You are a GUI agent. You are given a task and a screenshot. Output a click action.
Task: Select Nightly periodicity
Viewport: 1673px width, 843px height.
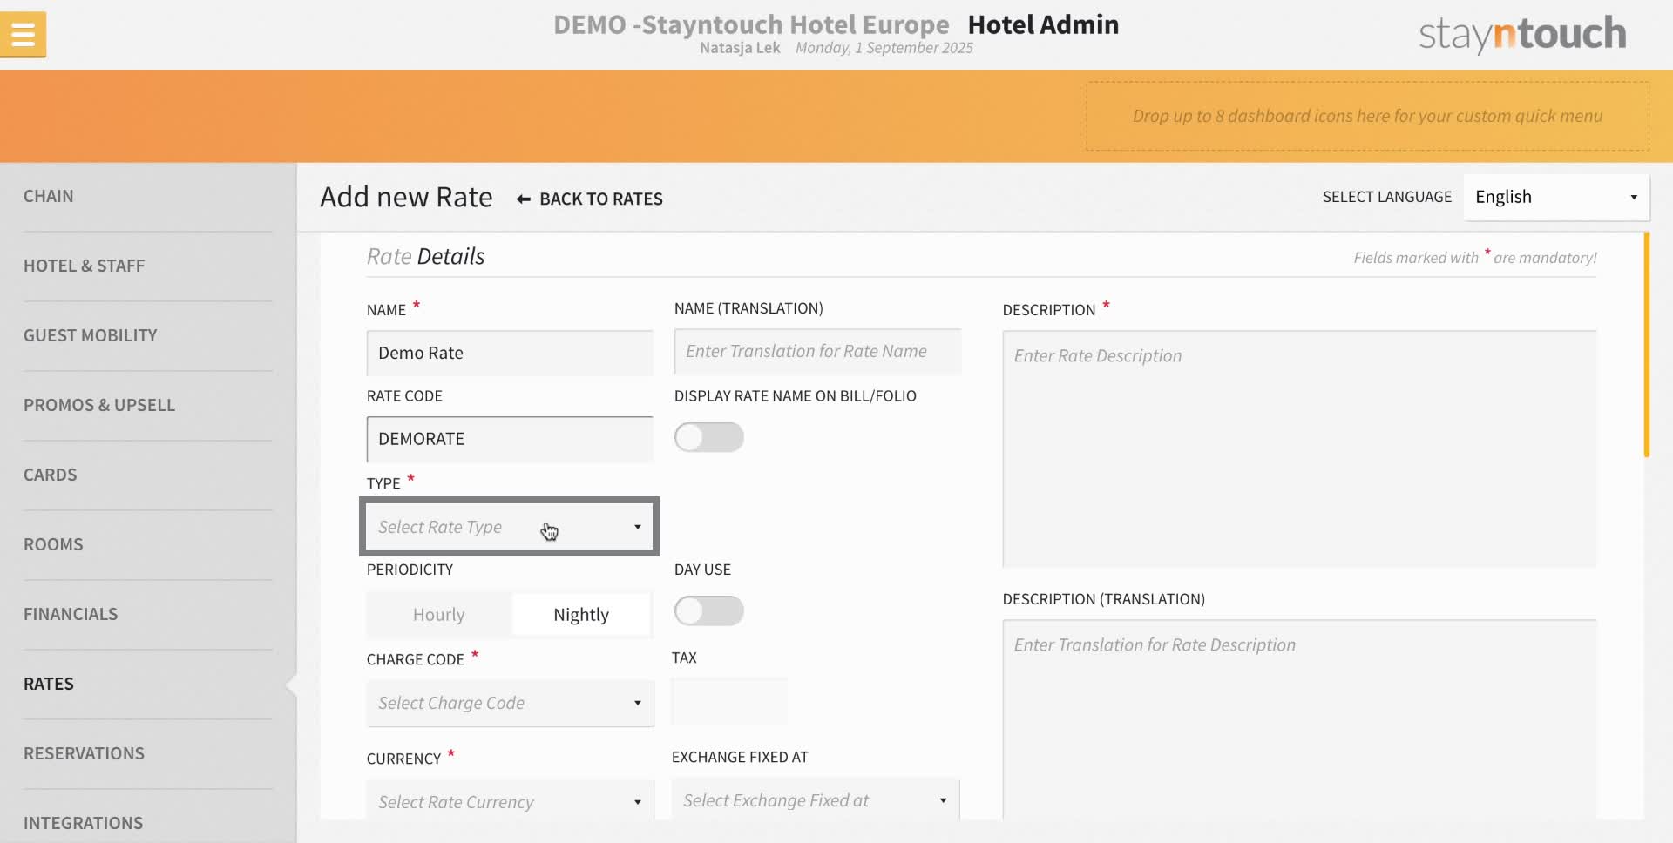pos(581,615)
